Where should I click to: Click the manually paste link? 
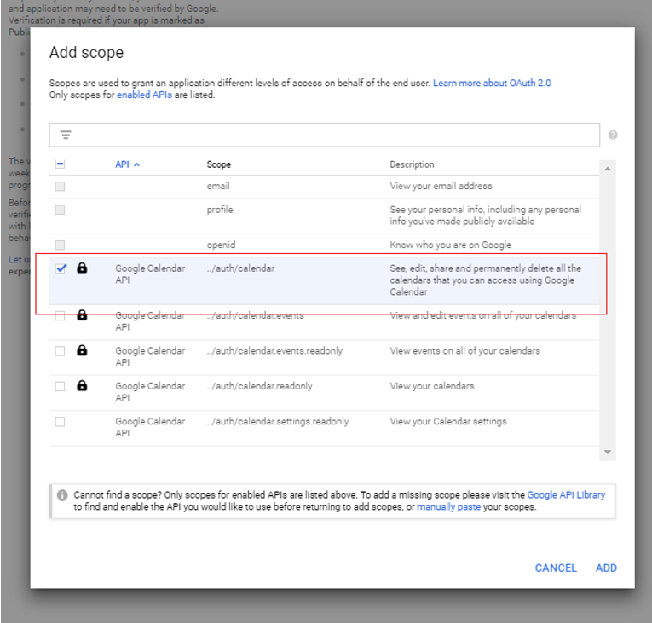pyautogui.click(x=448, y=507)
